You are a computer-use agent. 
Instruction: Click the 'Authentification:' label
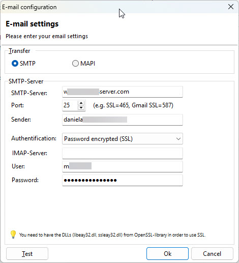[x=34, y=138]
